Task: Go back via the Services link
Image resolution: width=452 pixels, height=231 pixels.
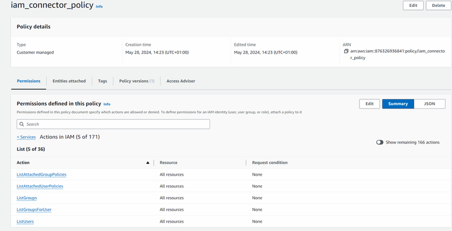Action: [26, 137]
